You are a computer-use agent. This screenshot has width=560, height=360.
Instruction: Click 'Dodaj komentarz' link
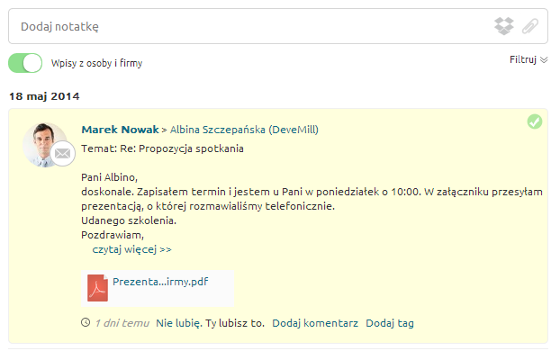(x=315, y=323)
